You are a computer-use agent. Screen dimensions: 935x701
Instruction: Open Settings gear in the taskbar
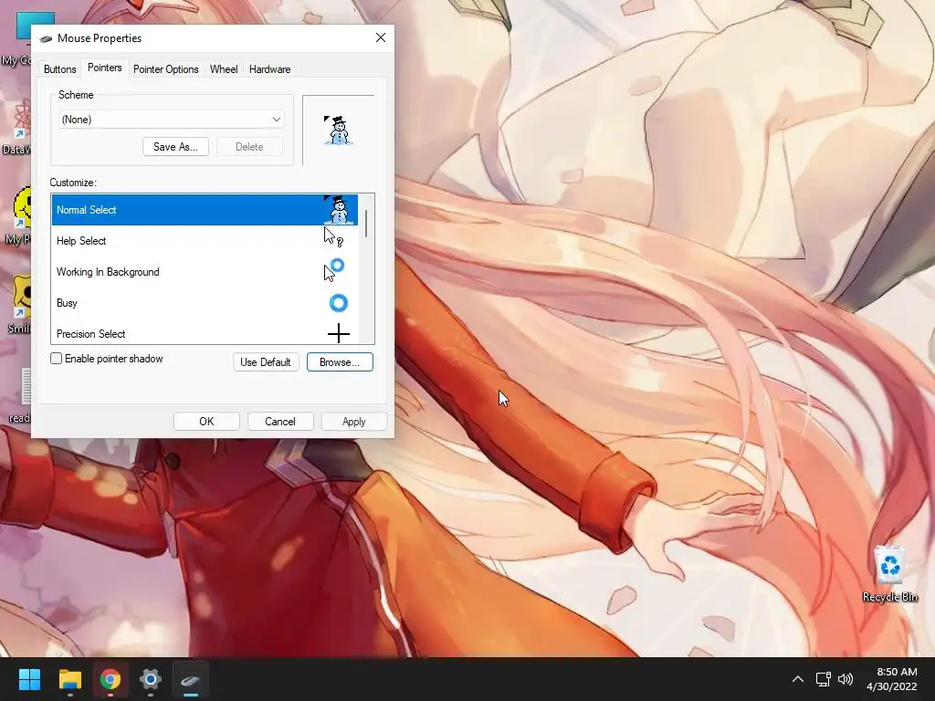tap(151, 679)
